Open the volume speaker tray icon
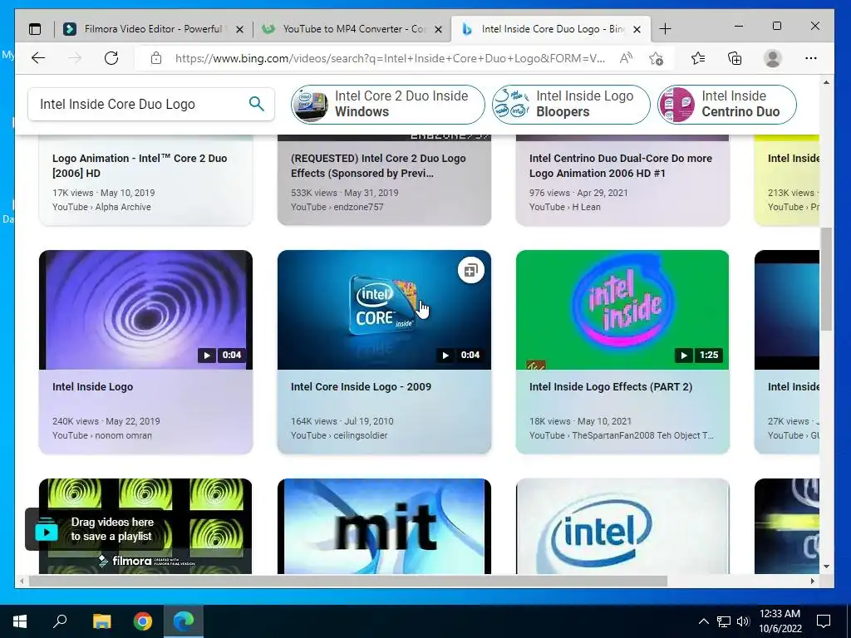The width and height of the screenshot is (851, 638). [x=743, y=621]
